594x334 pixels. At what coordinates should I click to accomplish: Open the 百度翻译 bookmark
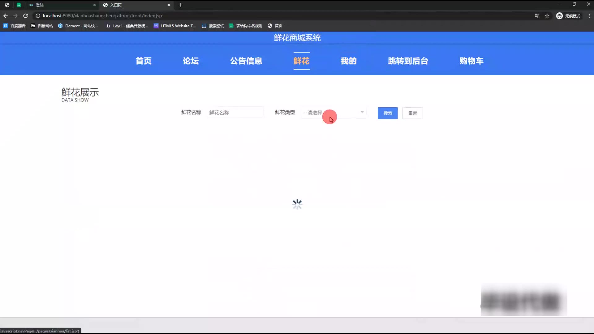click(x=15, y=26)
